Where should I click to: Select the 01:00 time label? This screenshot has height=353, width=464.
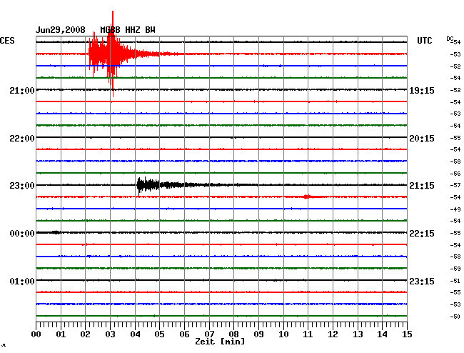[22, 281]
